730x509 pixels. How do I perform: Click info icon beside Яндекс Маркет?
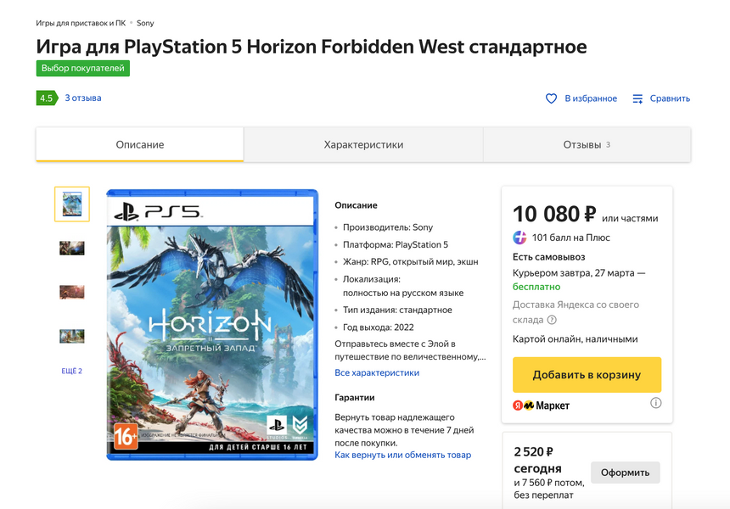point(655,404)
